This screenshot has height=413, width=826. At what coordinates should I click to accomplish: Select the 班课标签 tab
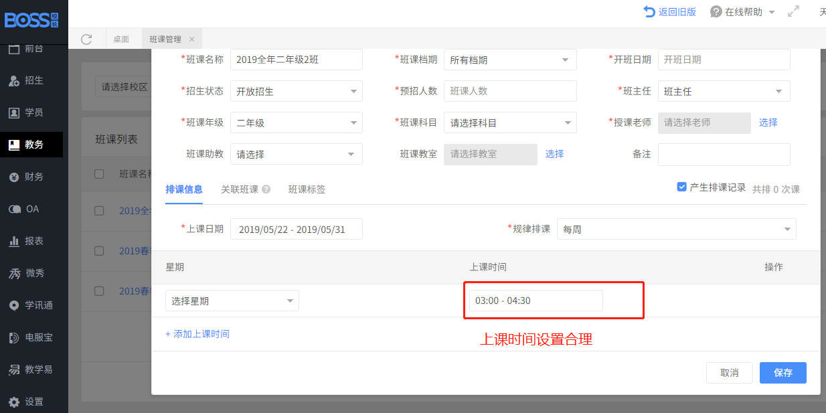tap(307, 189)
